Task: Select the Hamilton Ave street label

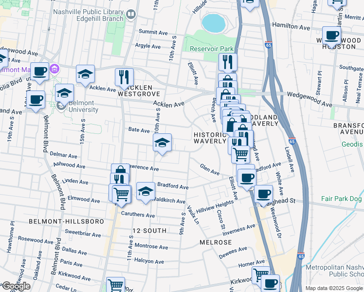Action: 291,26
